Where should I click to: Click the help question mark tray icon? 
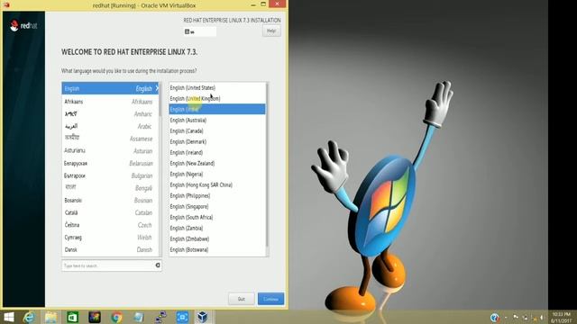pyautogui.click(x=495, y=318)
